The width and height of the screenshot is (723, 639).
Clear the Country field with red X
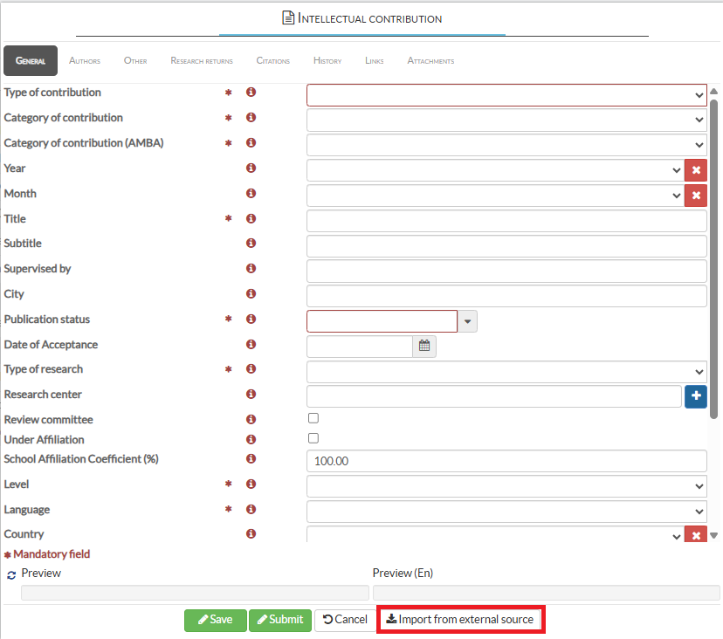tap(696, 536)
